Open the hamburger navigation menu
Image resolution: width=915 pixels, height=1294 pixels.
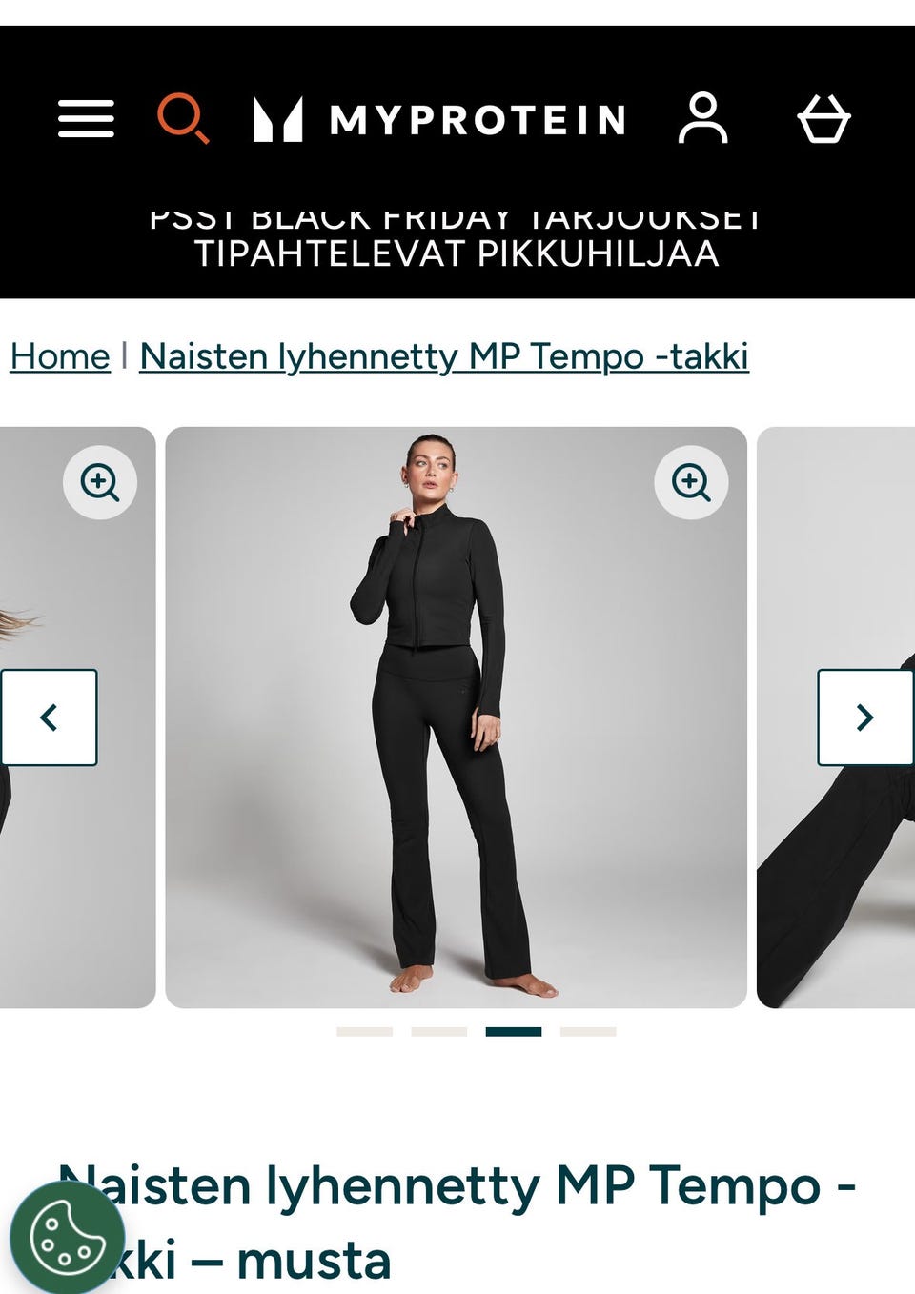click(86, 119)
